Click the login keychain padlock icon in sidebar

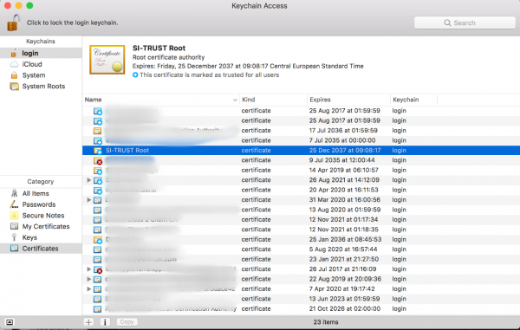[14, 53]
